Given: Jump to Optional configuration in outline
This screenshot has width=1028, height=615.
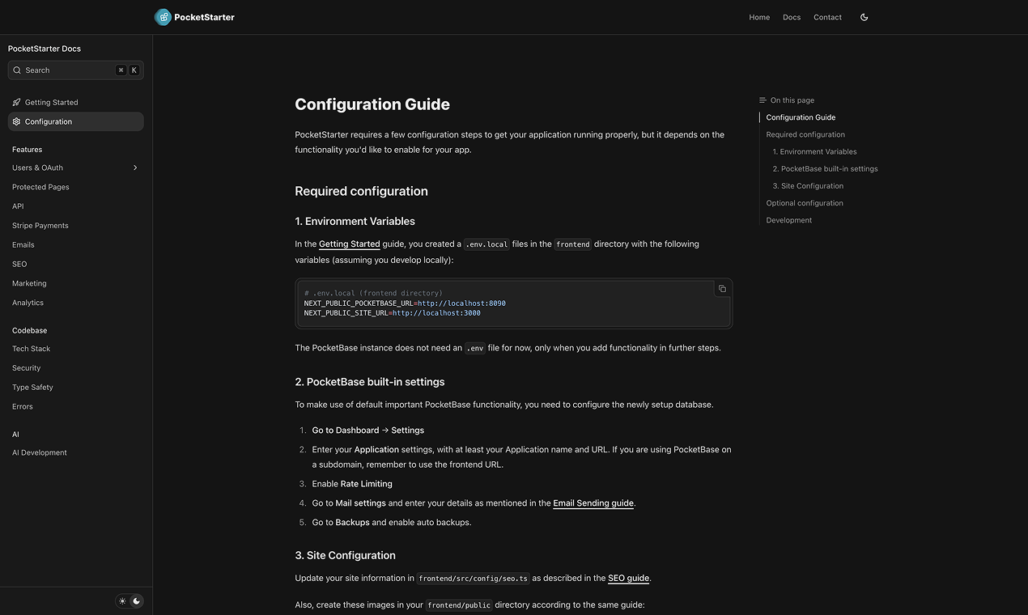Looking at the screenshot, I should point(805,203).
